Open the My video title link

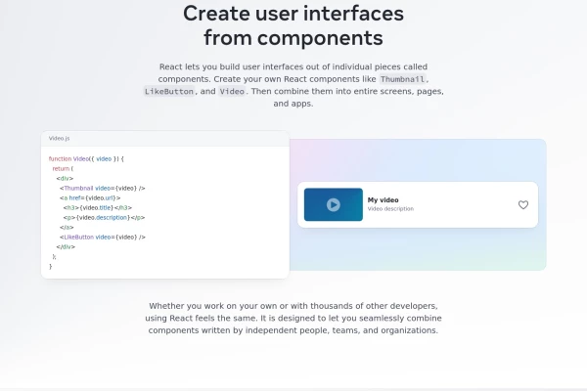(383, 199)
